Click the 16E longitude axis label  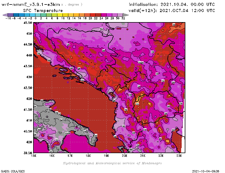[52, 156]
